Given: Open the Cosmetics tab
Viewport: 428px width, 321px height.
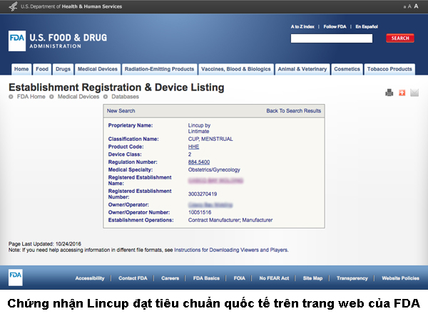Looking at the screenshot, I should tap(347, 69).
